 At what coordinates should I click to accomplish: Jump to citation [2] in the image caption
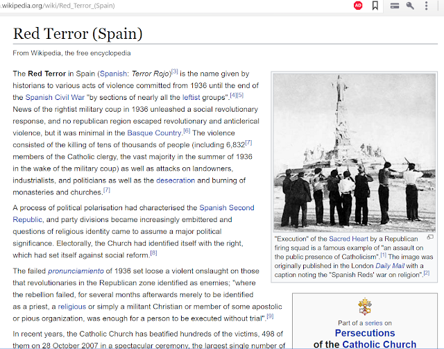coord(427,273)
